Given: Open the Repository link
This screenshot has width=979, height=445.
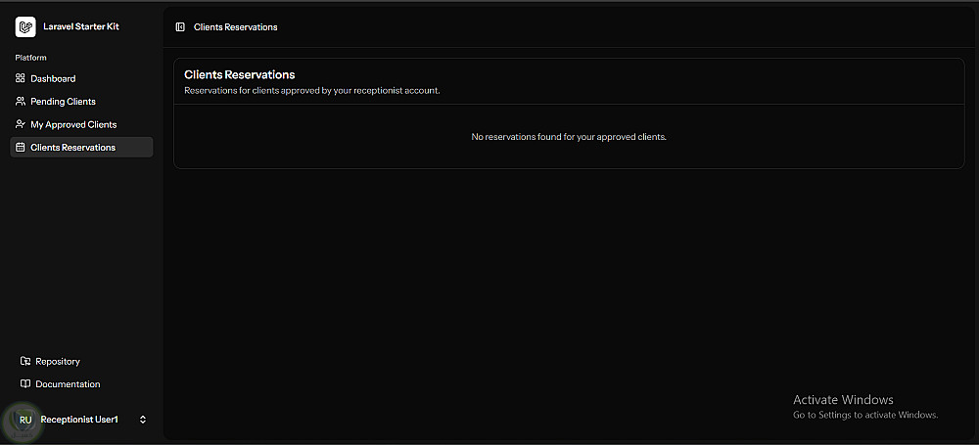Looking at the screenshot, I should [x=58, y=361].
